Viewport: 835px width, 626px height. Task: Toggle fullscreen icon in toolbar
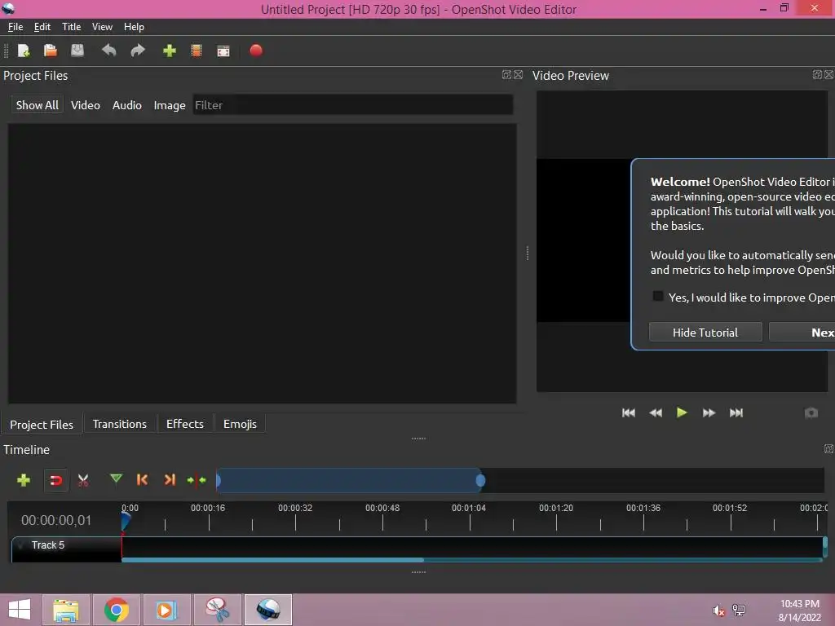click(223, 51)
